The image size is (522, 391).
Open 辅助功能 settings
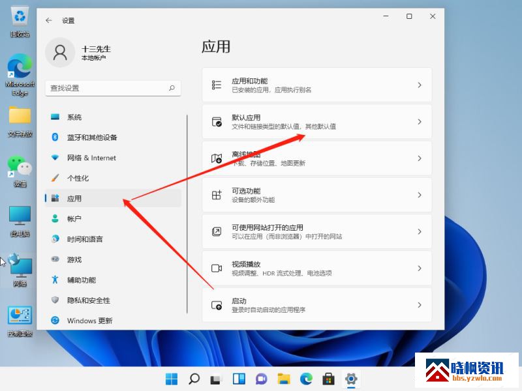coord(113,280)
